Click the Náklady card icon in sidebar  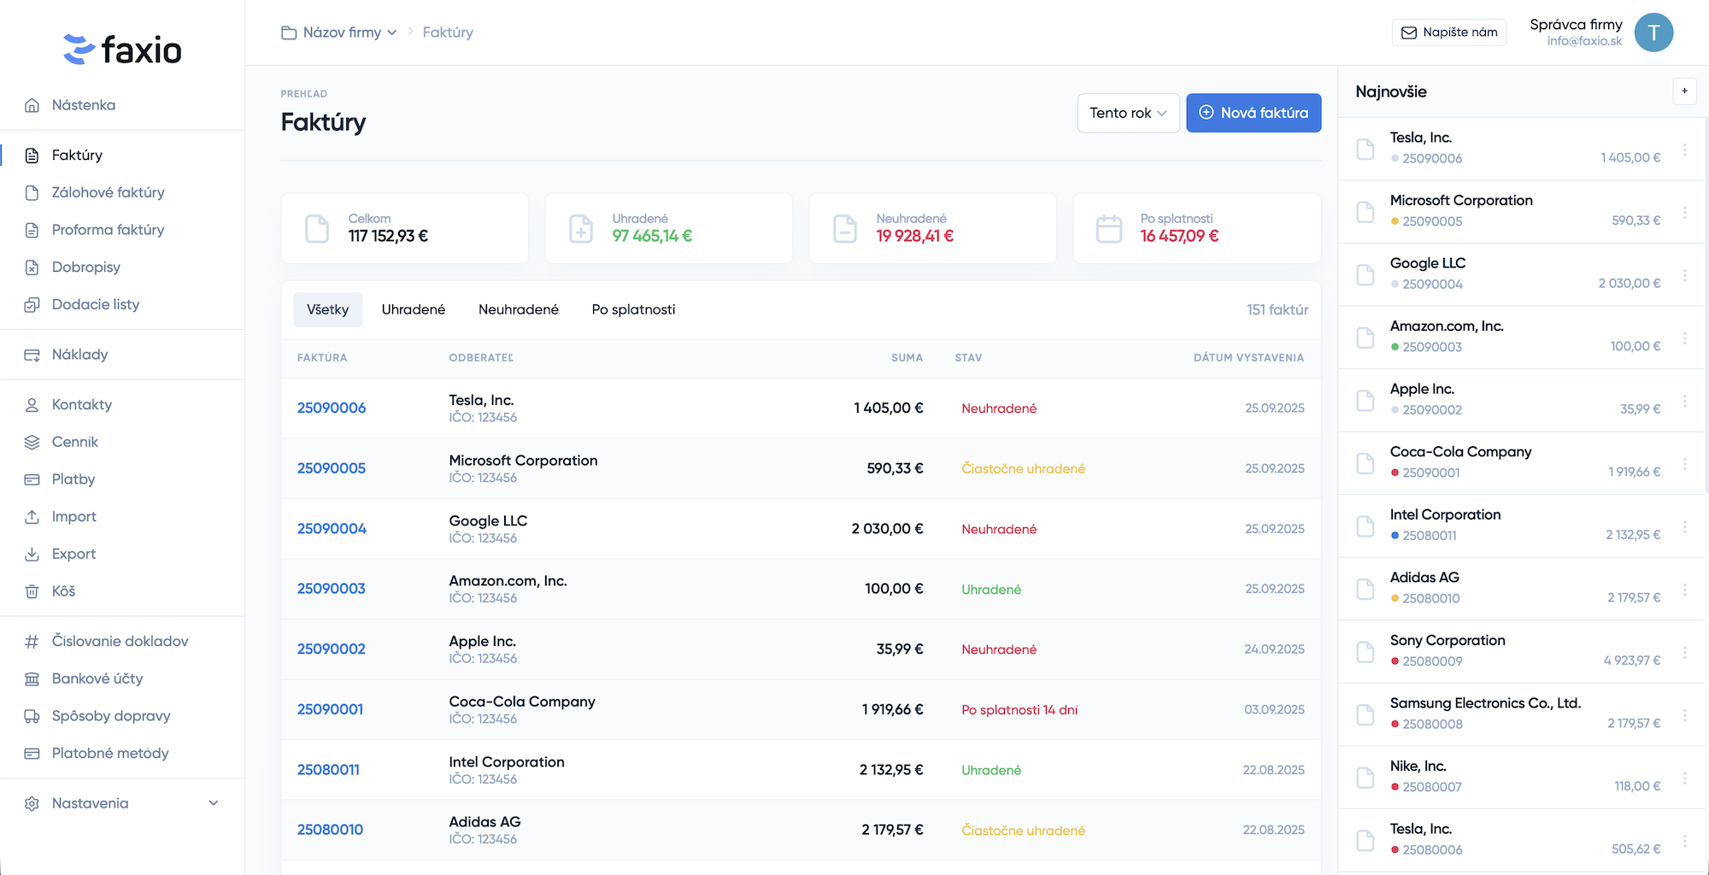tap(32, 355)
